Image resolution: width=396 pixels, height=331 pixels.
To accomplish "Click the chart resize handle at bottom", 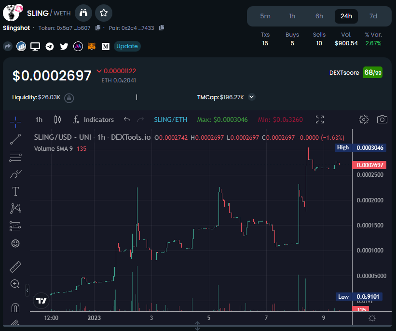I will [x=197, y=326].
